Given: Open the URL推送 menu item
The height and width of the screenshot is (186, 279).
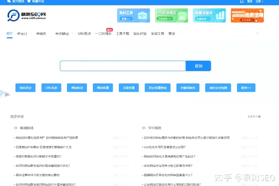Looking at the screenshot, I should pyautogui.click(x=84, y=33).
